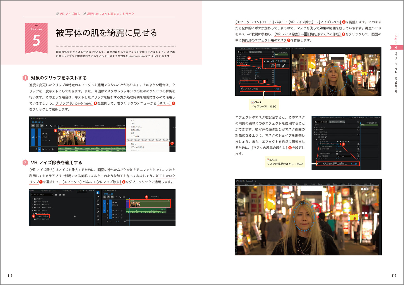Toggle the lock on V1 track in nest screenshot
The width and height of the screenshot is (404, 285).
(x=36, y=137)
